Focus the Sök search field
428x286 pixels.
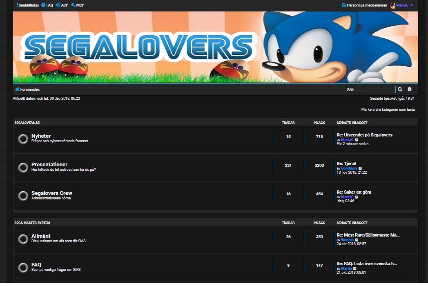click(x=370, y=89)
